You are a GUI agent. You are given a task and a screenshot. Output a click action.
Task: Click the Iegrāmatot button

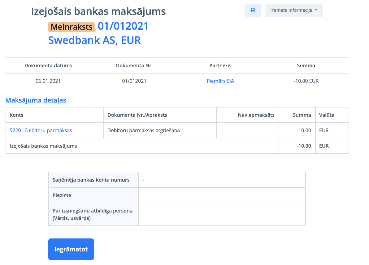coord(71,249)
